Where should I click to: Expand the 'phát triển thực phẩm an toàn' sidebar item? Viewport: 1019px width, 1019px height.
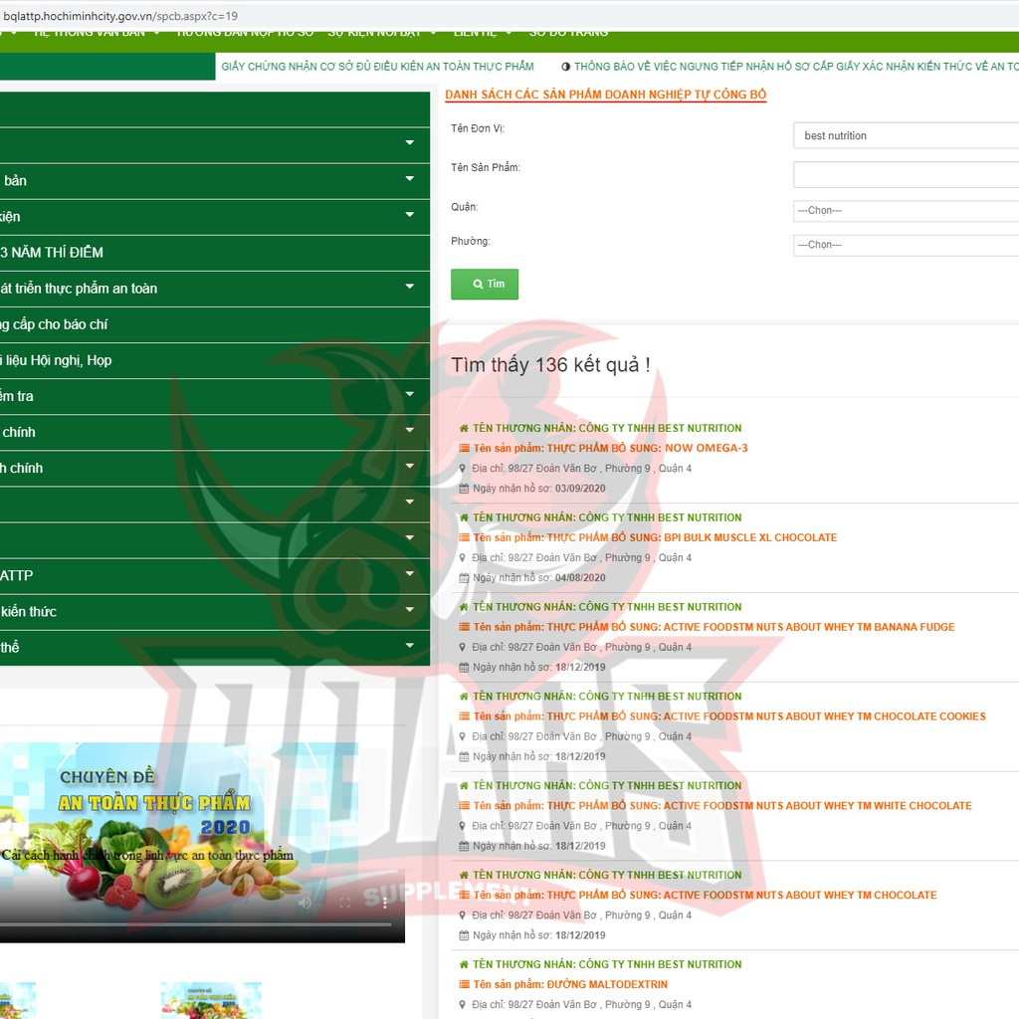pos(409,288)
